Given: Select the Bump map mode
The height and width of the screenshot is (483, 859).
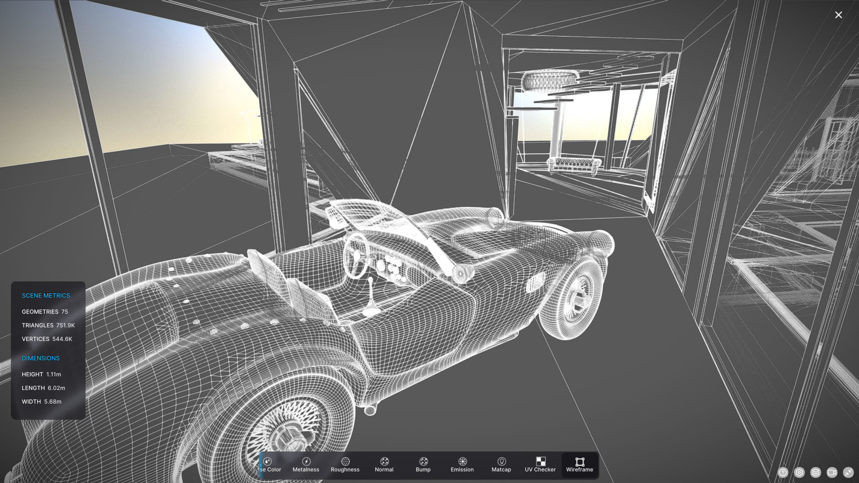Looking at the screenshot, I should (x=423, y=465).
